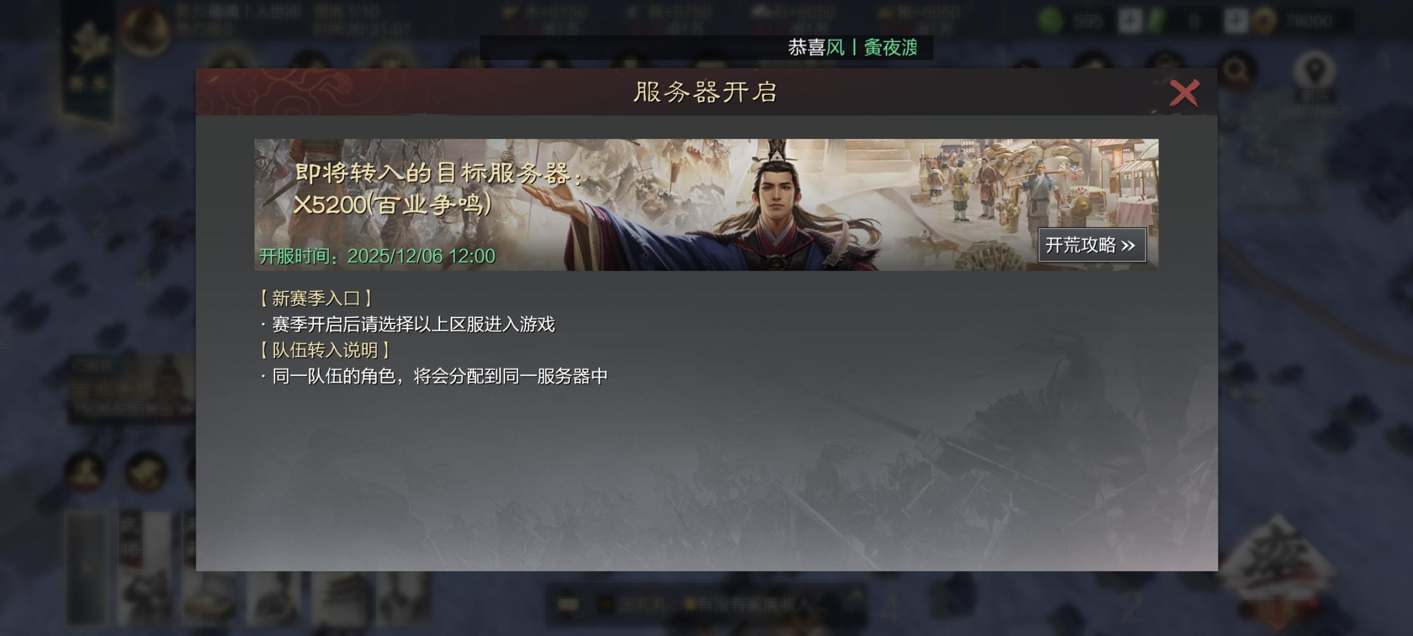Click the 开服时间 date text

[x=378, y=256]
